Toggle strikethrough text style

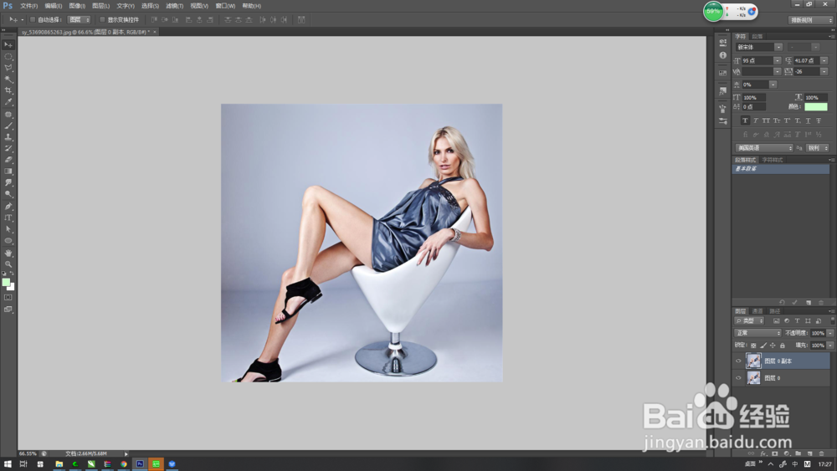tap(819, 120)
